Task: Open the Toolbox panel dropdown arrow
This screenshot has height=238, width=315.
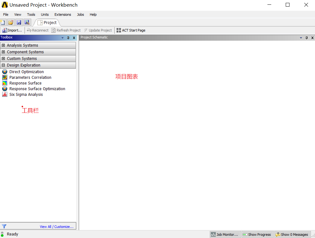Action: (x=62, y=38)
